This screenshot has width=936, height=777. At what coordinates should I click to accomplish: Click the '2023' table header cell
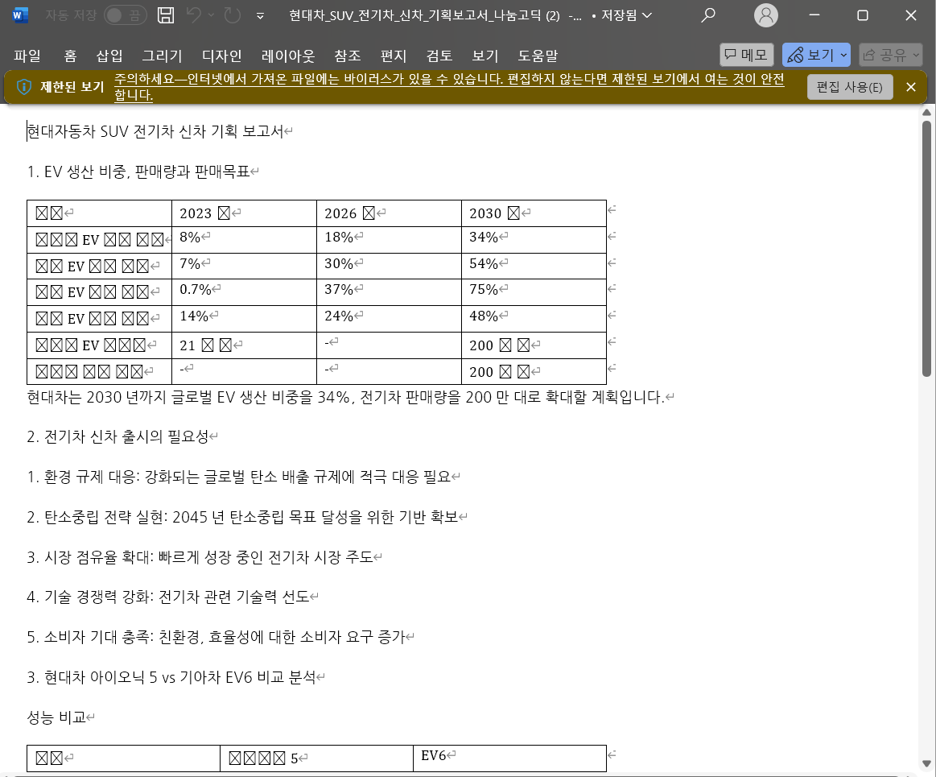pos(244,213)
